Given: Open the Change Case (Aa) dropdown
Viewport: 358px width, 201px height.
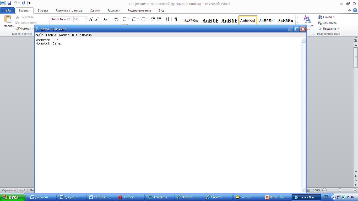Looking at the screenshot, I should coord(106,19).
